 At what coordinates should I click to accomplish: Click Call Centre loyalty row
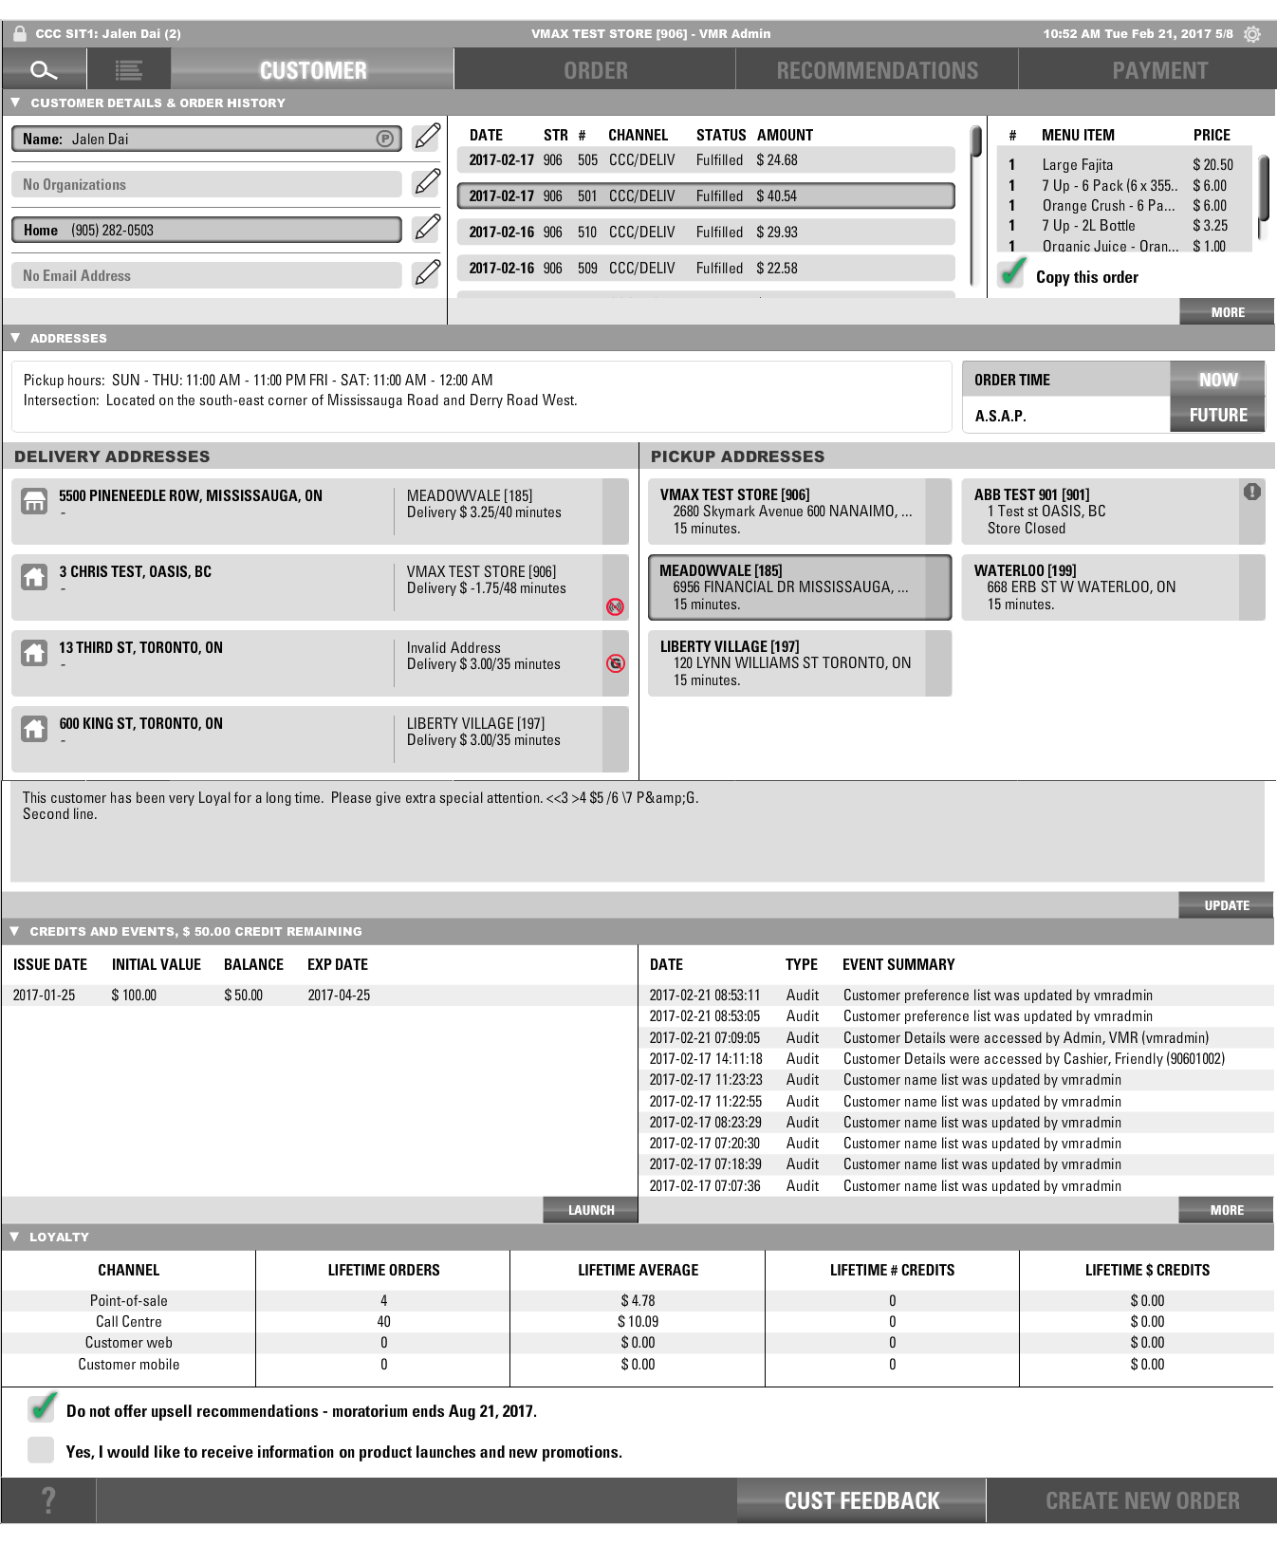coord(637,1322)
